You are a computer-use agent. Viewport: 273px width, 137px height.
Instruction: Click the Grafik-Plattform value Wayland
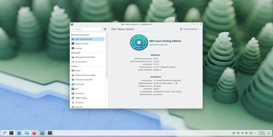point(157,70)
